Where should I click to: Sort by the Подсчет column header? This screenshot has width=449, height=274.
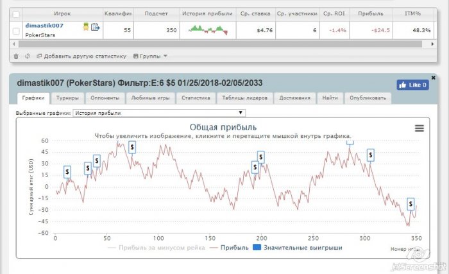pyautogui.click(x=156, y=13)
